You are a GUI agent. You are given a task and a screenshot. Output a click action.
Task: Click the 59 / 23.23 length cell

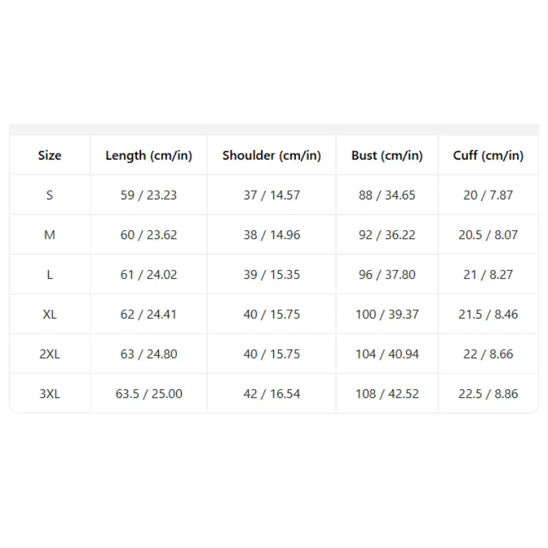click(x=149, y=195)
